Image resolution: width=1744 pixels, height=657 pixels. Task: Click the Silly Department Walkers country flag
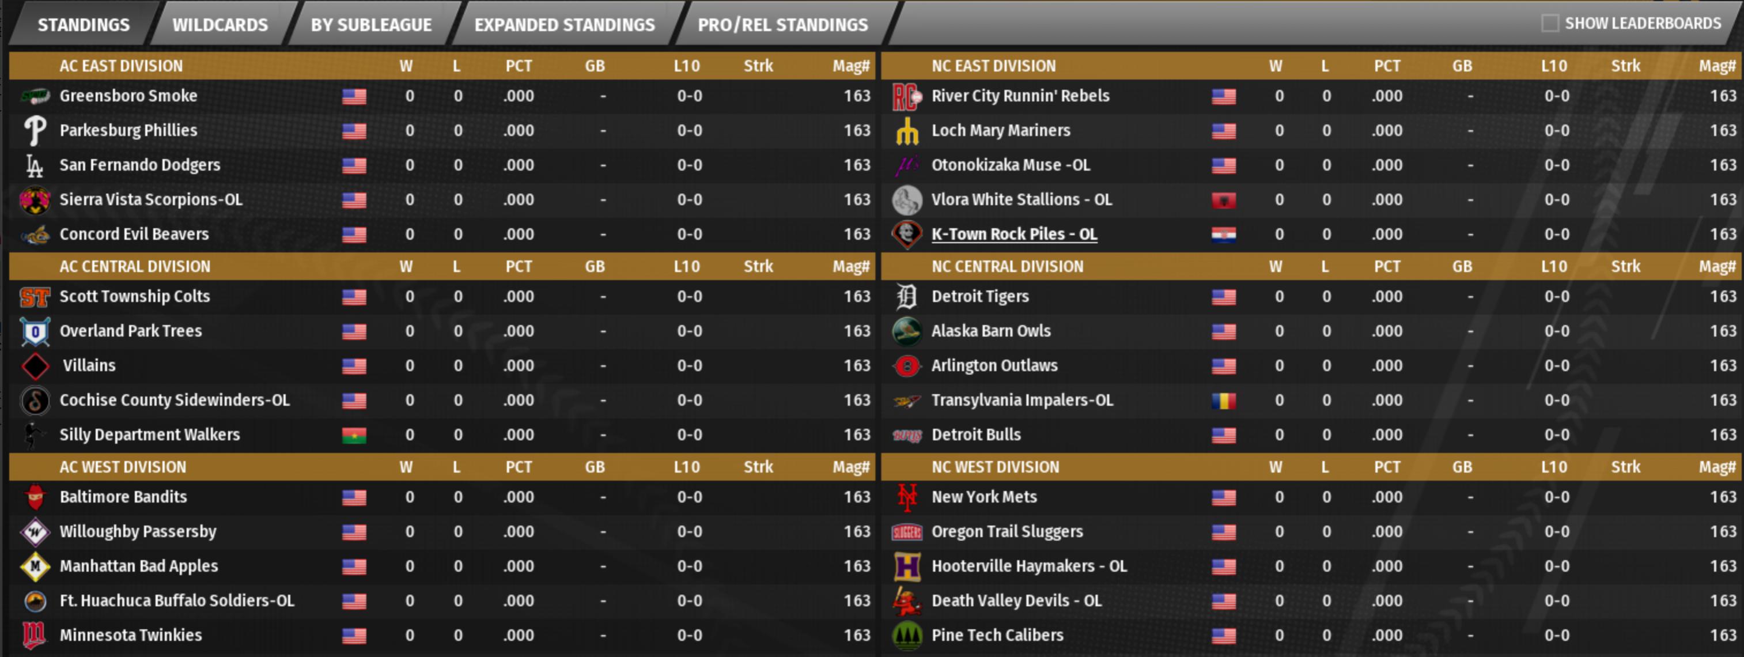[x=354, y=435]
